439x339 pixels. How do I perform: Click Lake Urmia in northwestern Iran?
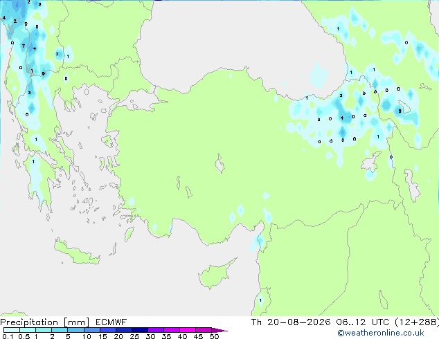412,185
